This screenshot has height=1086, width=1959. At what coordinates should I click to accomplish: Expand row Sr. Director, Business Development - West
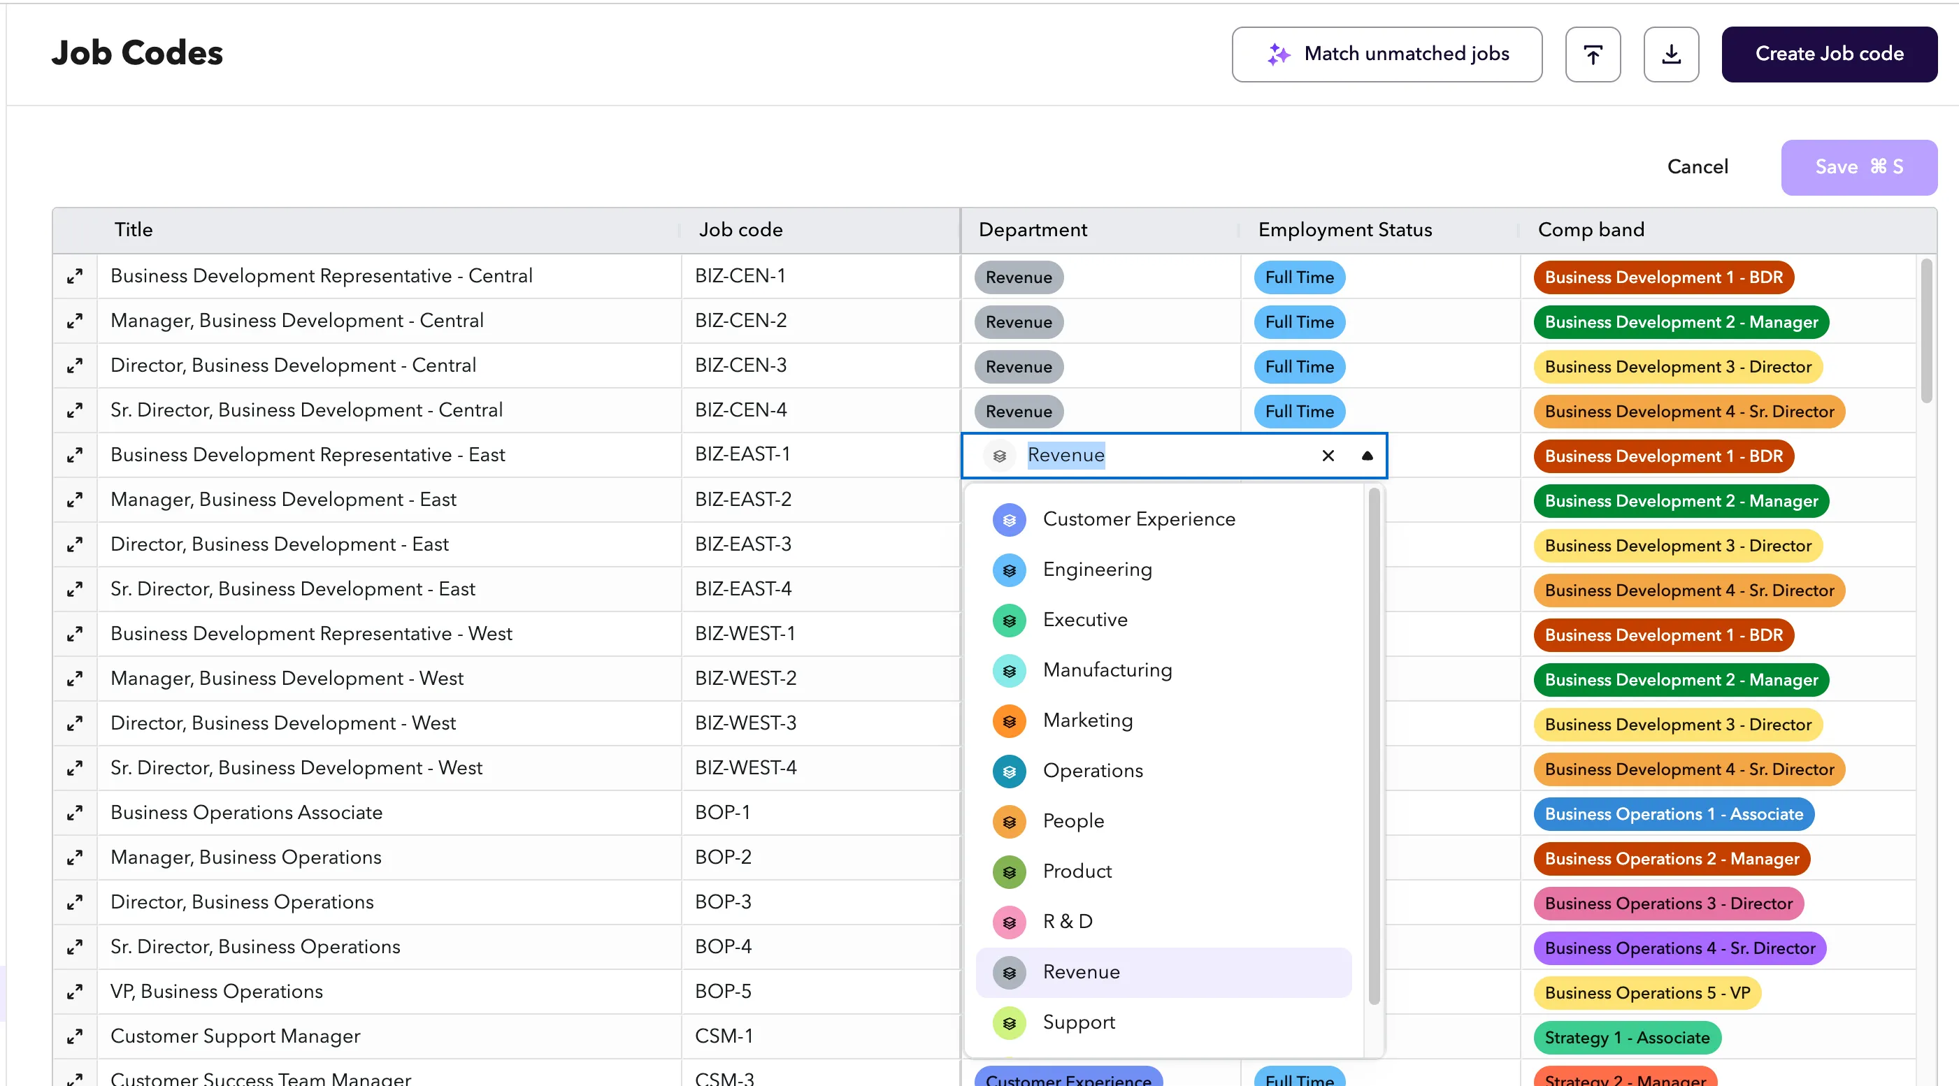click(75, 768)
